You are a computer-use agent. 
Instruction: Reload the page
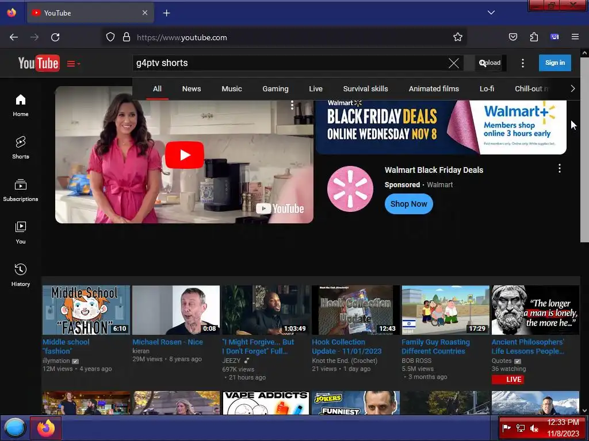(x=55, y=37)
